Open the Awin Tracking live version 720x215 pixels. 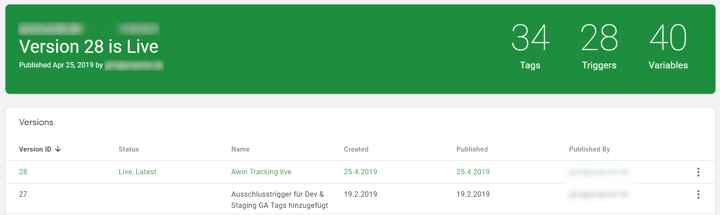[261, 172]
